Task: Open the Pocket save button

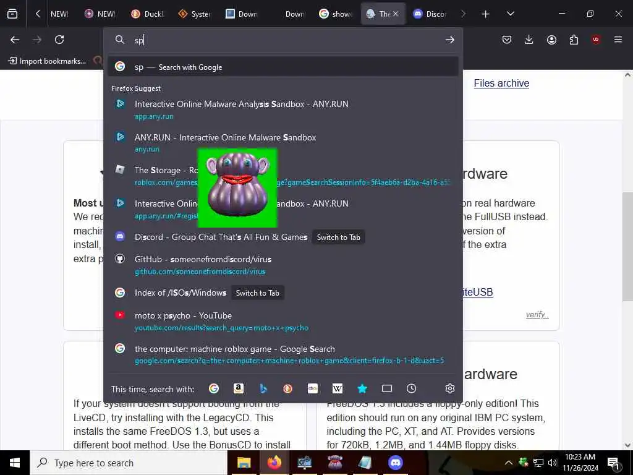Action: click(507, 40)
